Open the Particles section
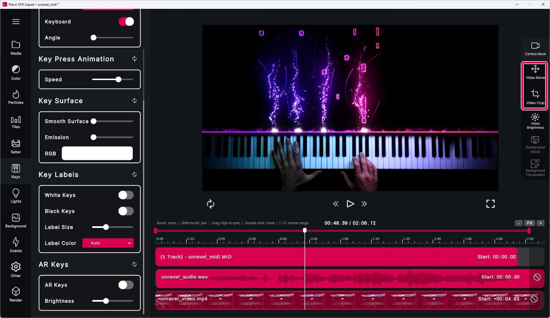 16,97
